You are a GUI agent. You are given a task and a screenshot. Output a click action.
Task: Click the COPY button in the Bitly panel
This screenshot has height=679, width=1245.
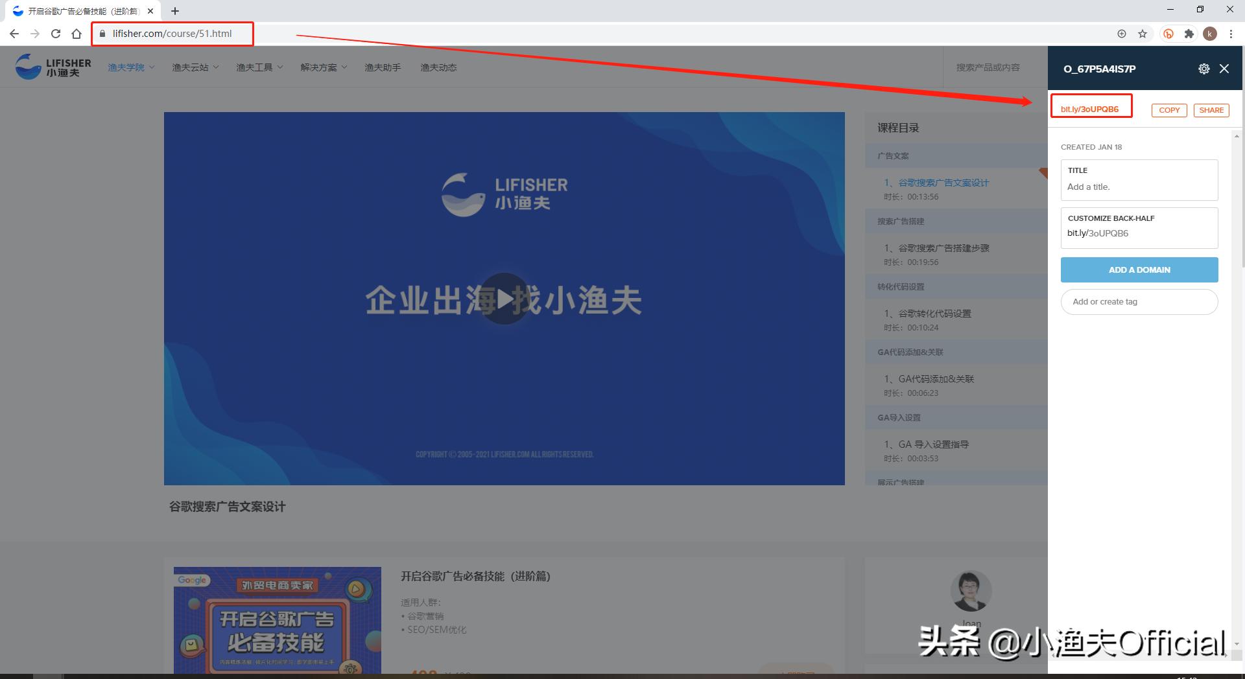click(x=1169, y=110)
